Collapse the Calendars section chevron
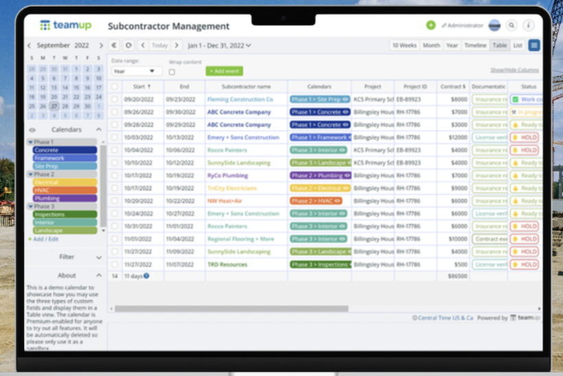 click(99, 130)
